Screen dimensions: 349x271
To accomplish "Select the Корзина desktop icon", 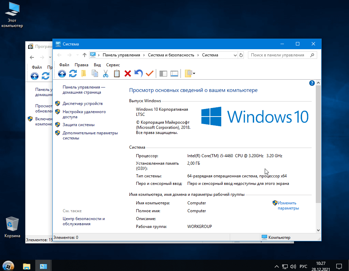I will click(x=12, y=227).
